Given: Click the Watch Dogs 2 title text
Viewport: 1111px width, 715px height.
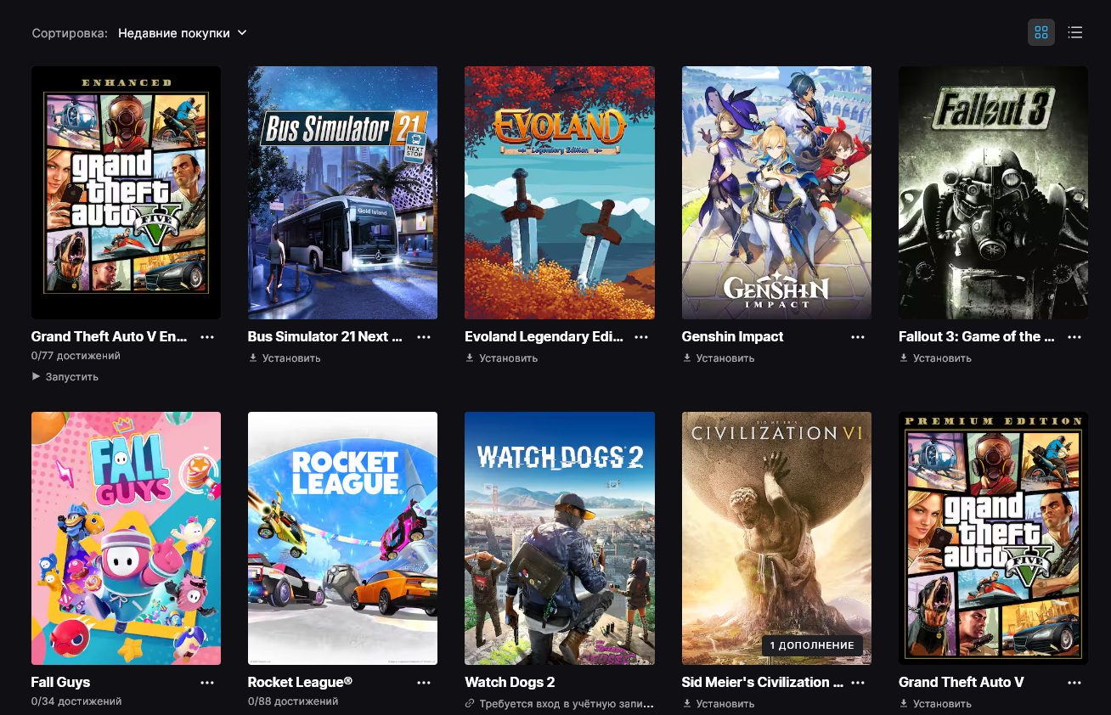Looking at the screenshot, I should [x=510, y=683].
